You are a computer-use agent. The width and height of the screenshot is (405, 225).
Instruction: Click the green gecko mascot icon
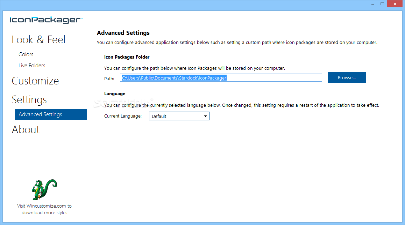(x=44, y=189)
